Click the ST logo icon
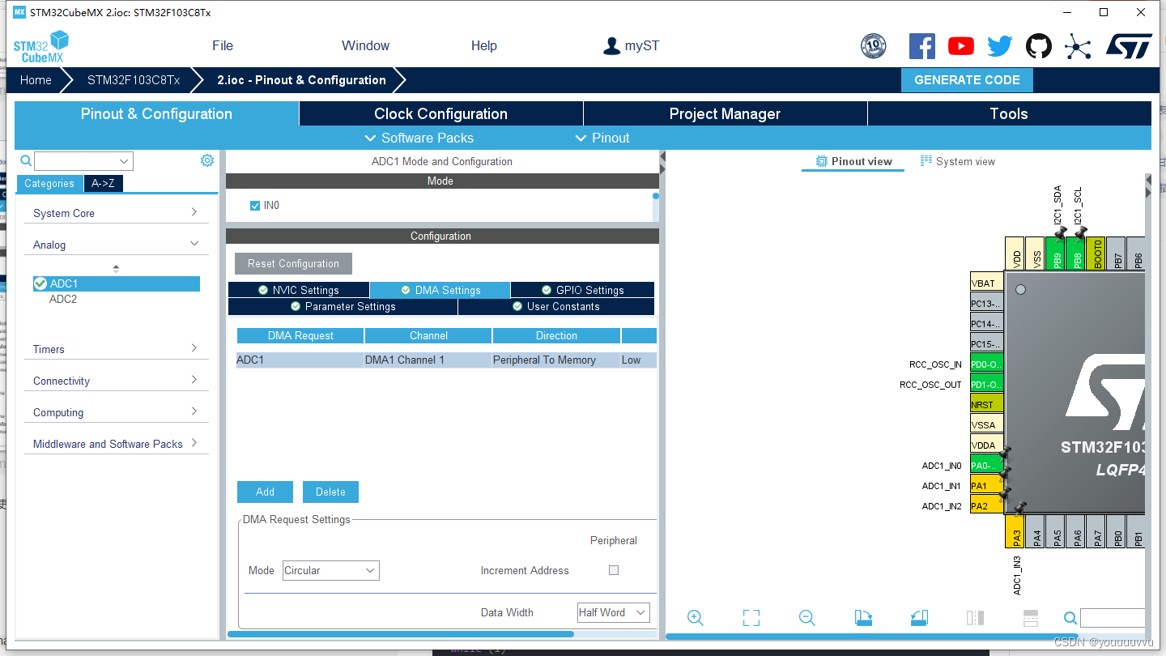The width and height of the screenshot is (1166, 656). pos(1129,46)
